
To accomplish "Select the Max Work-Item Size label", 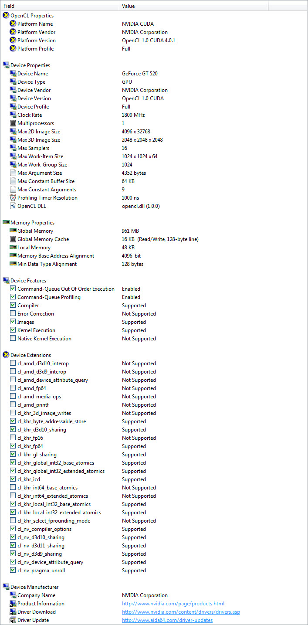I will [40, 156].
